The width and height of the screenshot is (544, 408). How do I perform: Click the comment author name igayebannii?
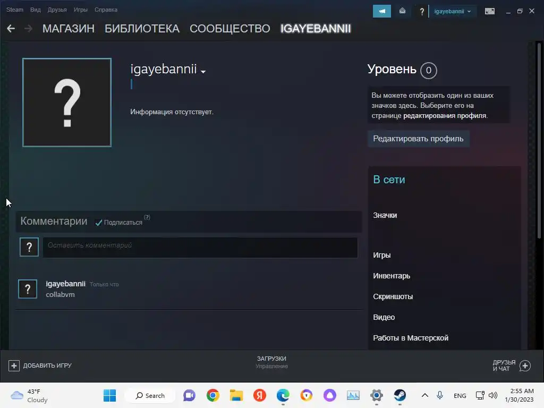65,284
